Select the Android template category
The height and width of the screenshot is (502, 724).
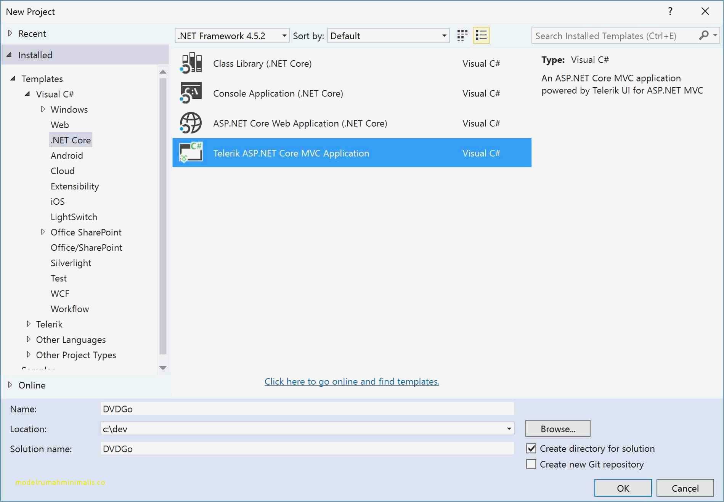pyautogui.click(x=67, y=155)
